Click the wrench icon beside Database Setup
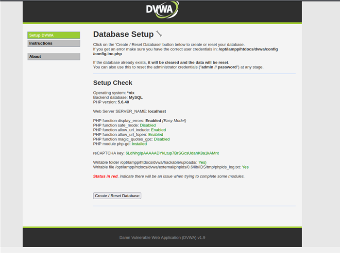This screenshot has width=340, height=253. (159, 34)
